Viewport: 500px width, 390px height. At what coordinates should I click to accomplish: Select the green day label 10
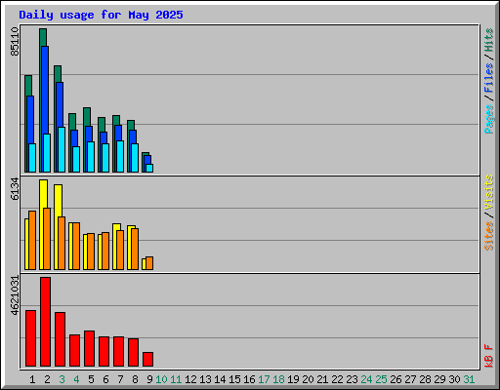(161, 379)
